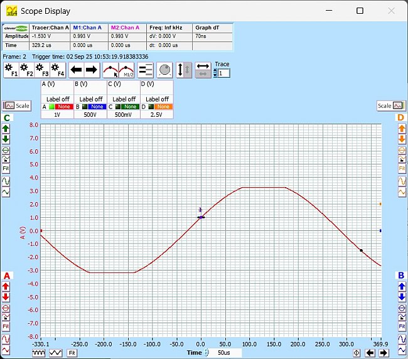Move channel B trace down

(x=402, y=297)
